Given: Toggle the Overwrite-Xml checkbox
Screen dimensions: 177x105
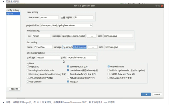Looking at the screenshot, I should [x=108, y=67].
